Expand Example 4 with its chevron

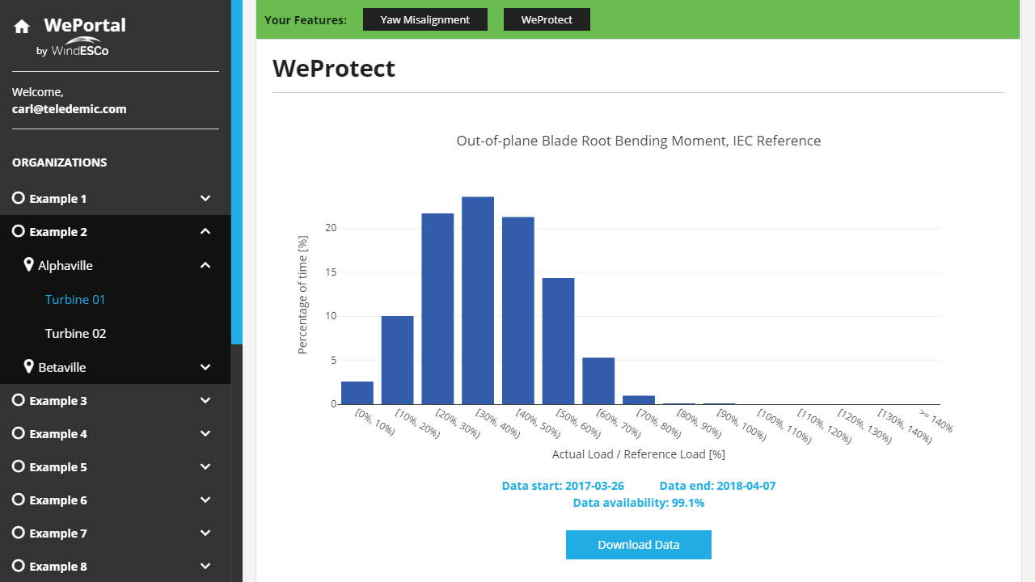pos(205,433)
